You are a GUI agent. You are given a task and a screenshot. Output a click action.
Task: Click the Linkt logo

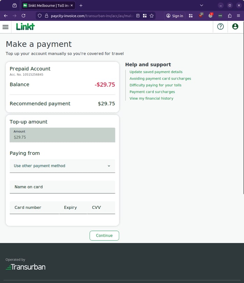coord(25,27)
